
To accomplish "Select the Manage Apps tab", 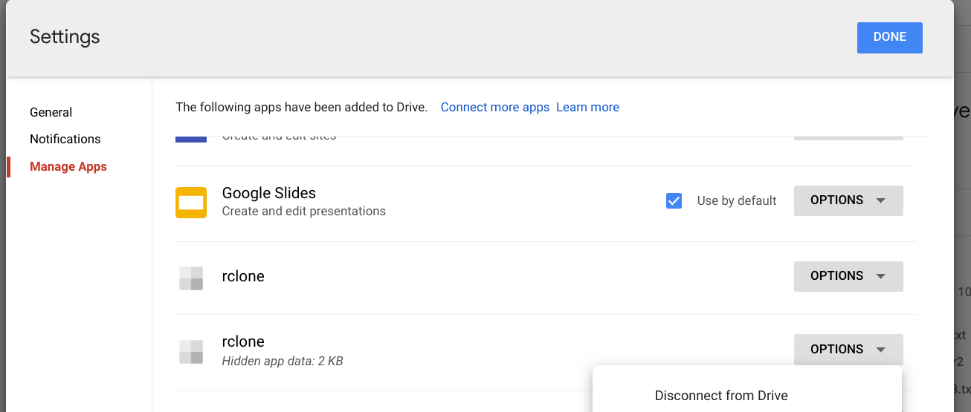I will [x=68, y=167].
